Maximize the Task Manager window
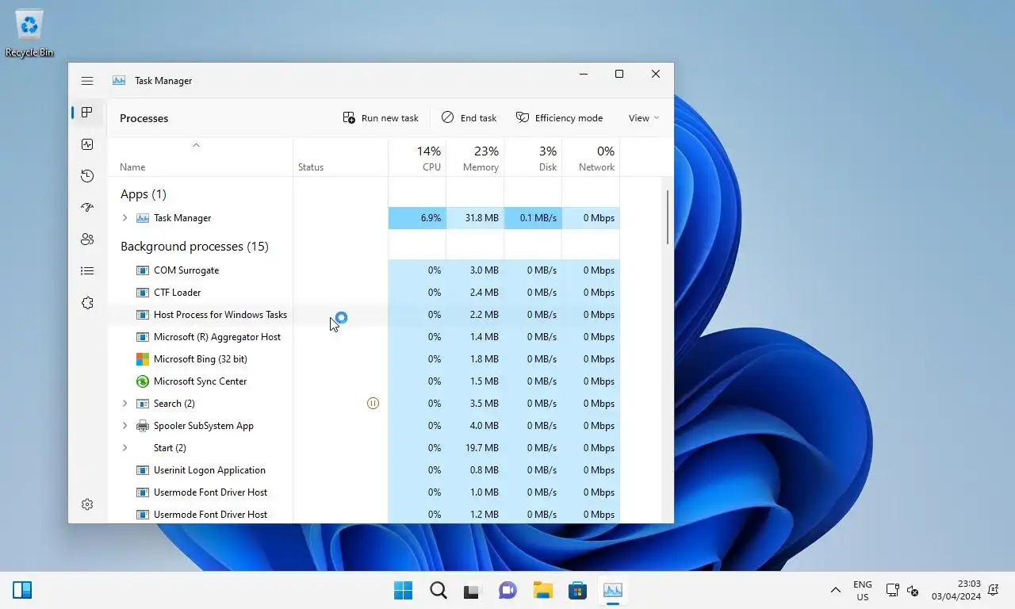The width and height of the screenshot is (1015, 609). coord(619,74)
